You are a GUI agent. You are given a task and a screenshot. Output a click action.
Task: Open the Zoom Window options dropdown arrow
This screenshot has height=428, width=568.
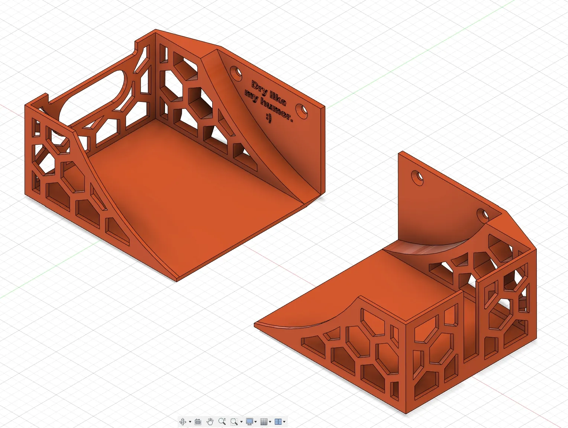[241, 422]
